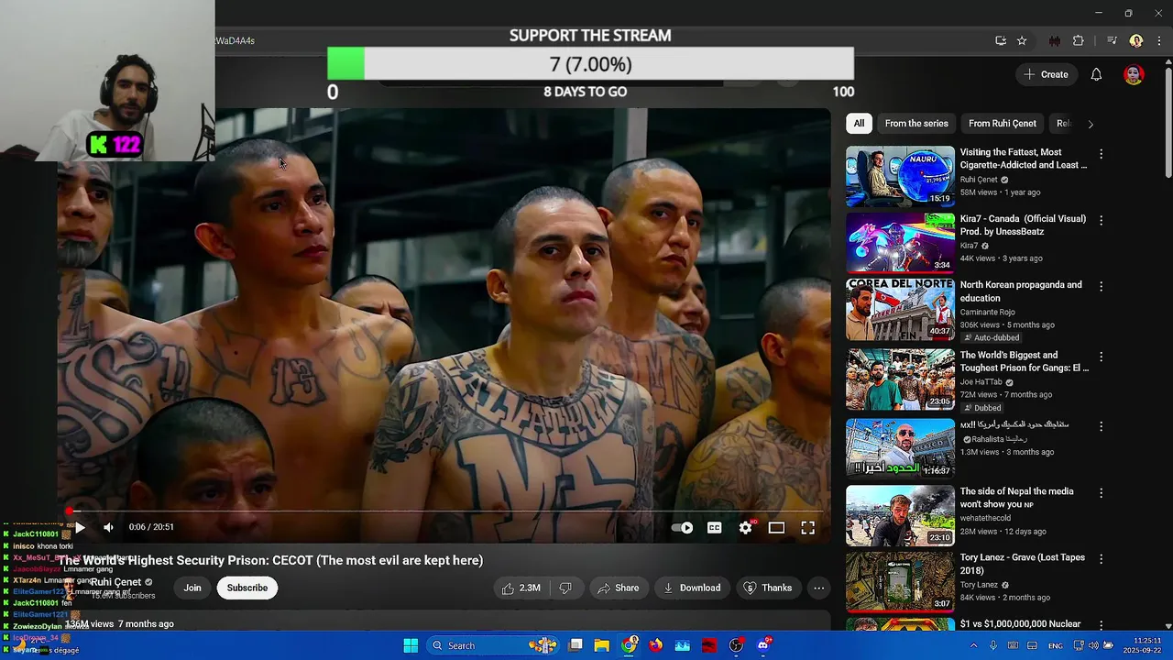
Task: Select 'From Ruhi Çenet' filter chip
Action: 1003,124
